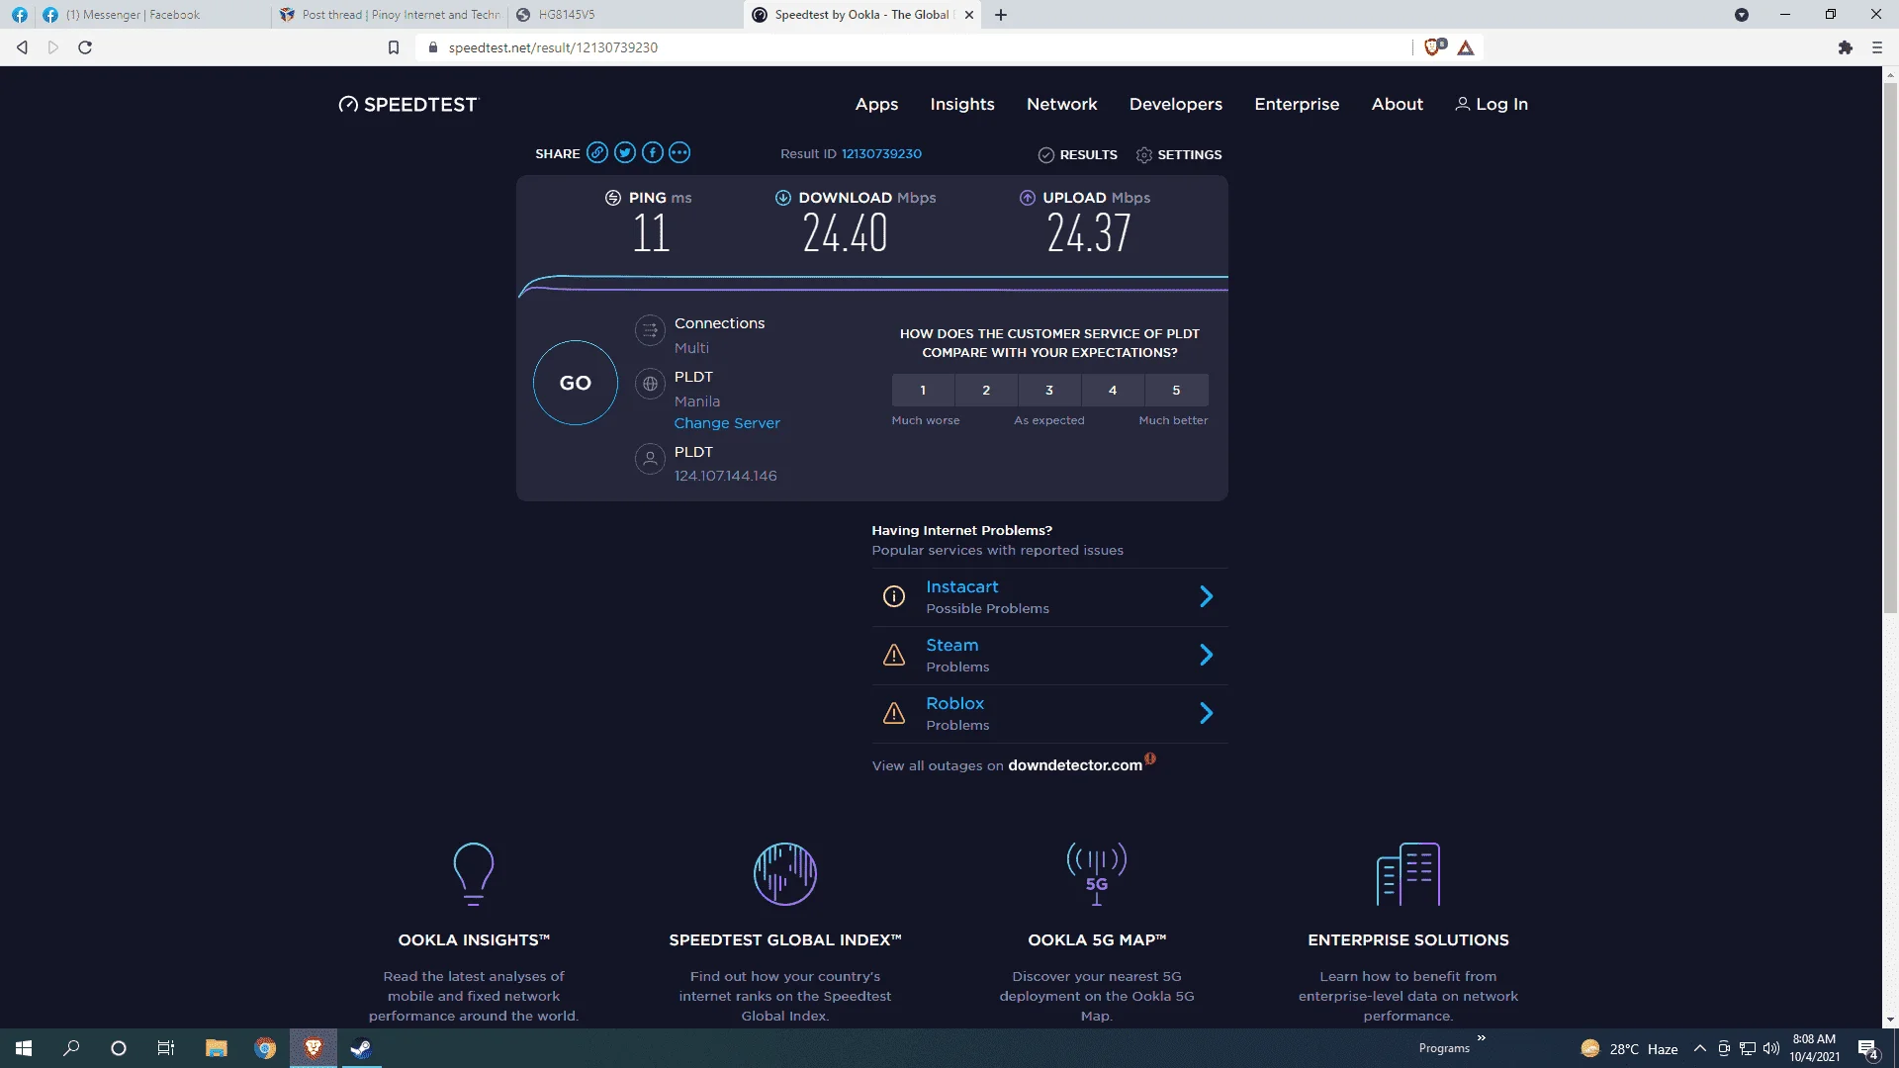Share the result on Twitter

pos(624,152)
